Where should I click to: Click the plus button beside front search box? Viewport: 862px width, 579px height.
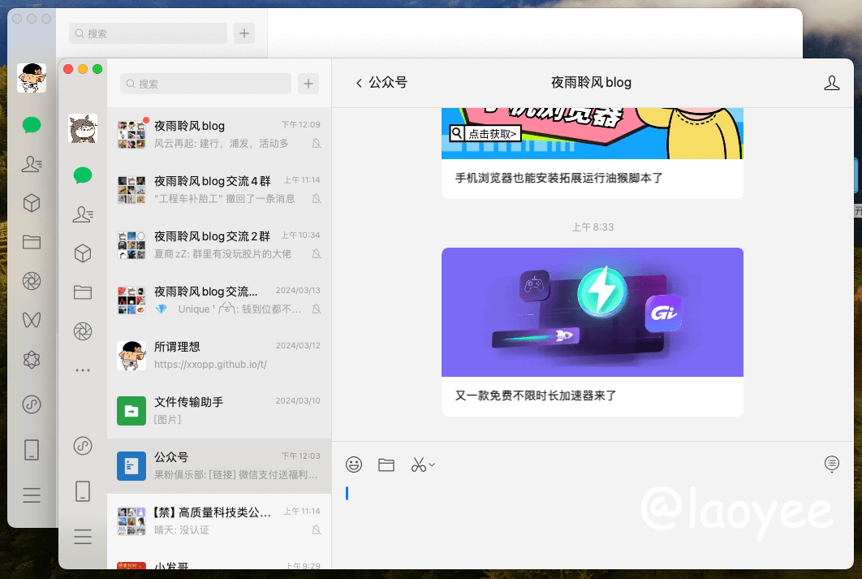tap(308, 84)
